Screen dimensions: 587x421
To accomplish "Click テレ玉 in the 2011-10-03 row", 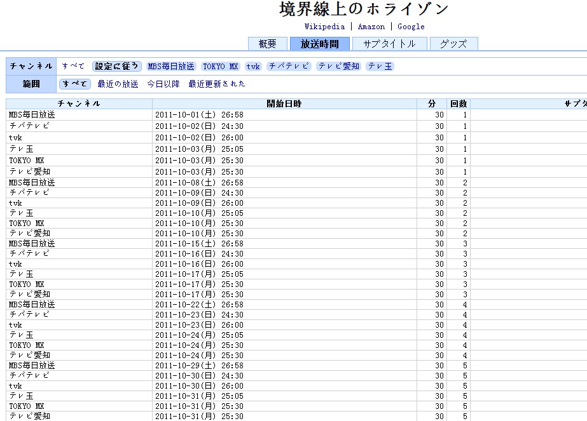I will [x=22, y=149].
